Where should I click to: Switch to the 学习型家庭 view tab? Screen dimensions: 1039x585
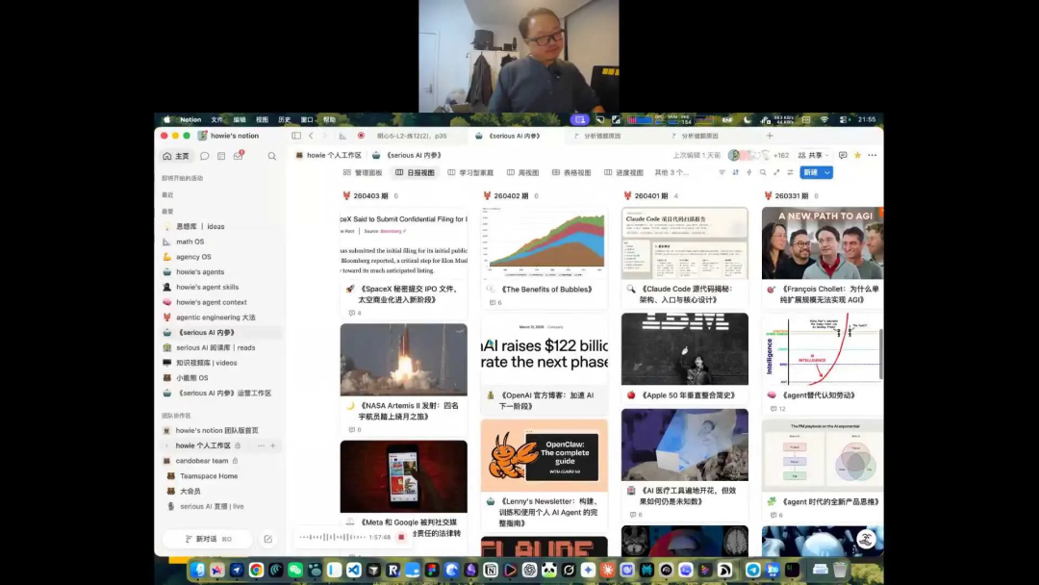tap(470, 172)
